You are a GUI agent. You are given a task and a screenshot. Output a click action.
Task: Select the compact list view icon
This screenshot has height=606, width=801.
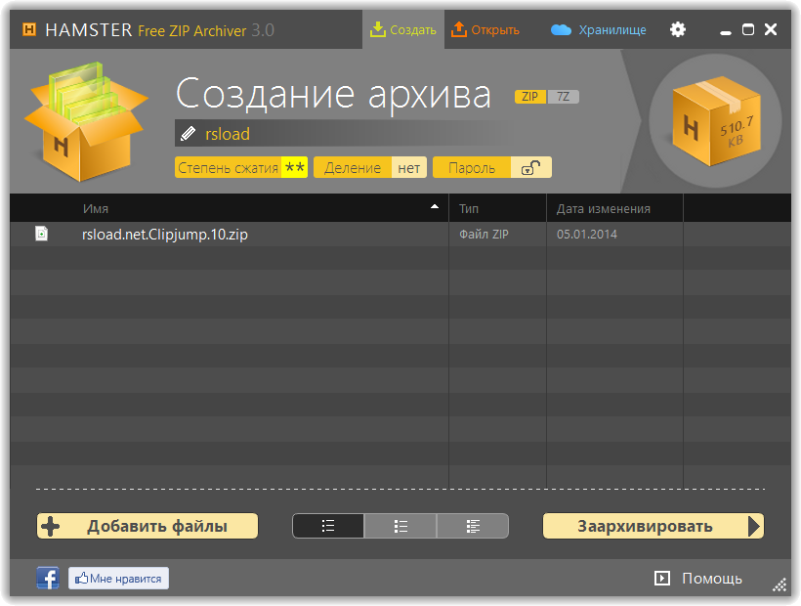click(327, 526)
